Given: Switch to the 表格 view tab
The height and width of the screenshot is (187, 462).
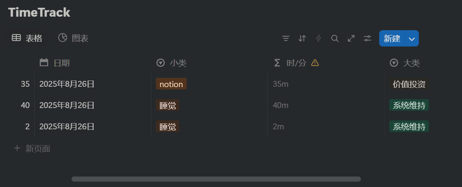Looking at the screenshot, I should tap(27, 38).
